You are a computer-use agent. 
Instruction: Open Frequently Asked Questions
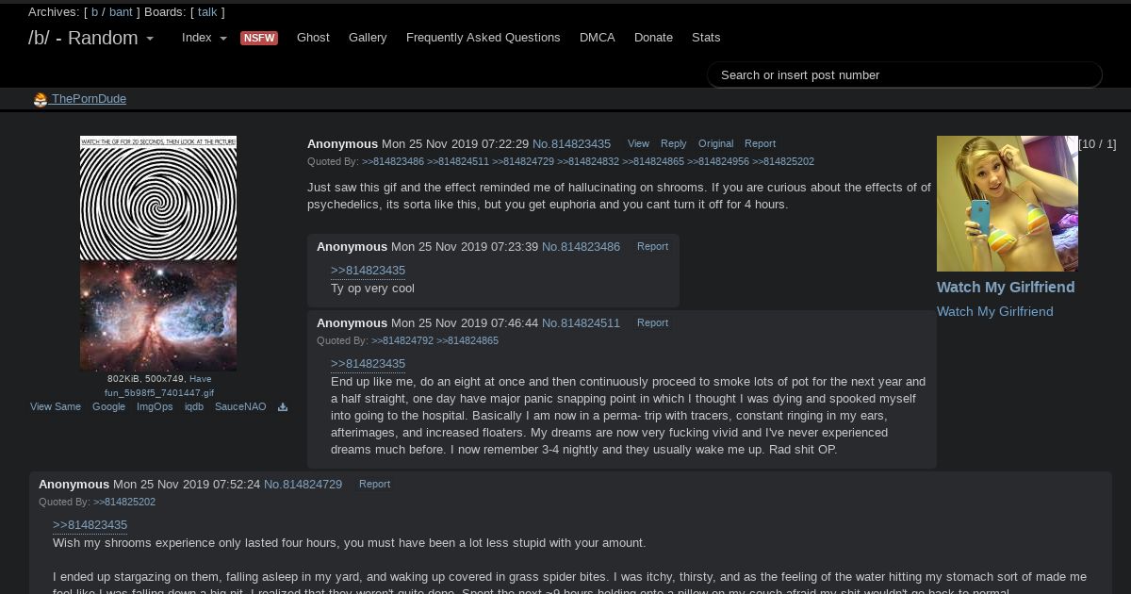(x=483, y=38)
